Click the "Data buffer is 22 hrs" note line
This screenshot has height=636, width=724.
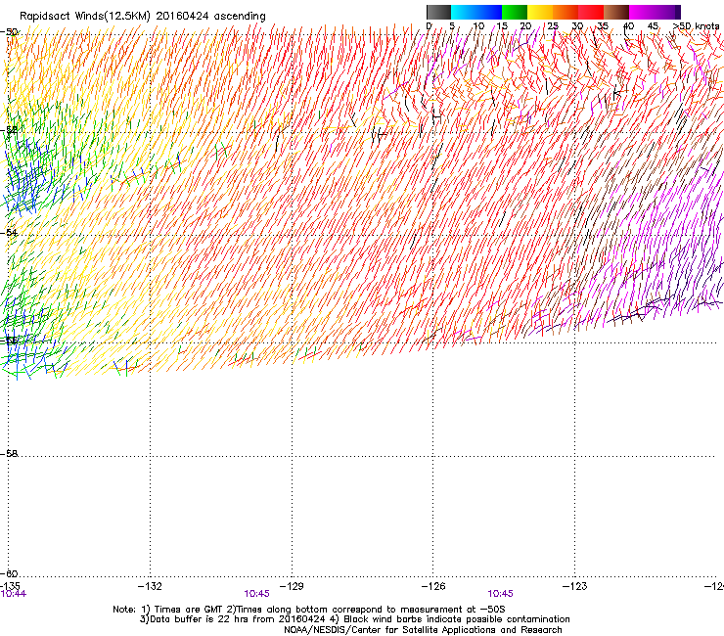click(354, 619)
